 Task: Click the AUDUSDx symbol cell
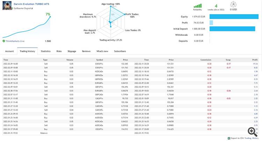(x=99, y=118)
